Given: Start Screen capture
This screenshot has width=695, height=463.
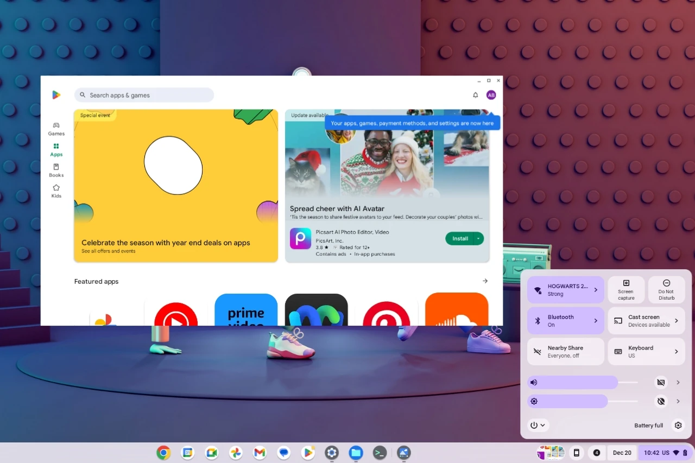Looking at the screenshot, I should [x=626, y=290].
